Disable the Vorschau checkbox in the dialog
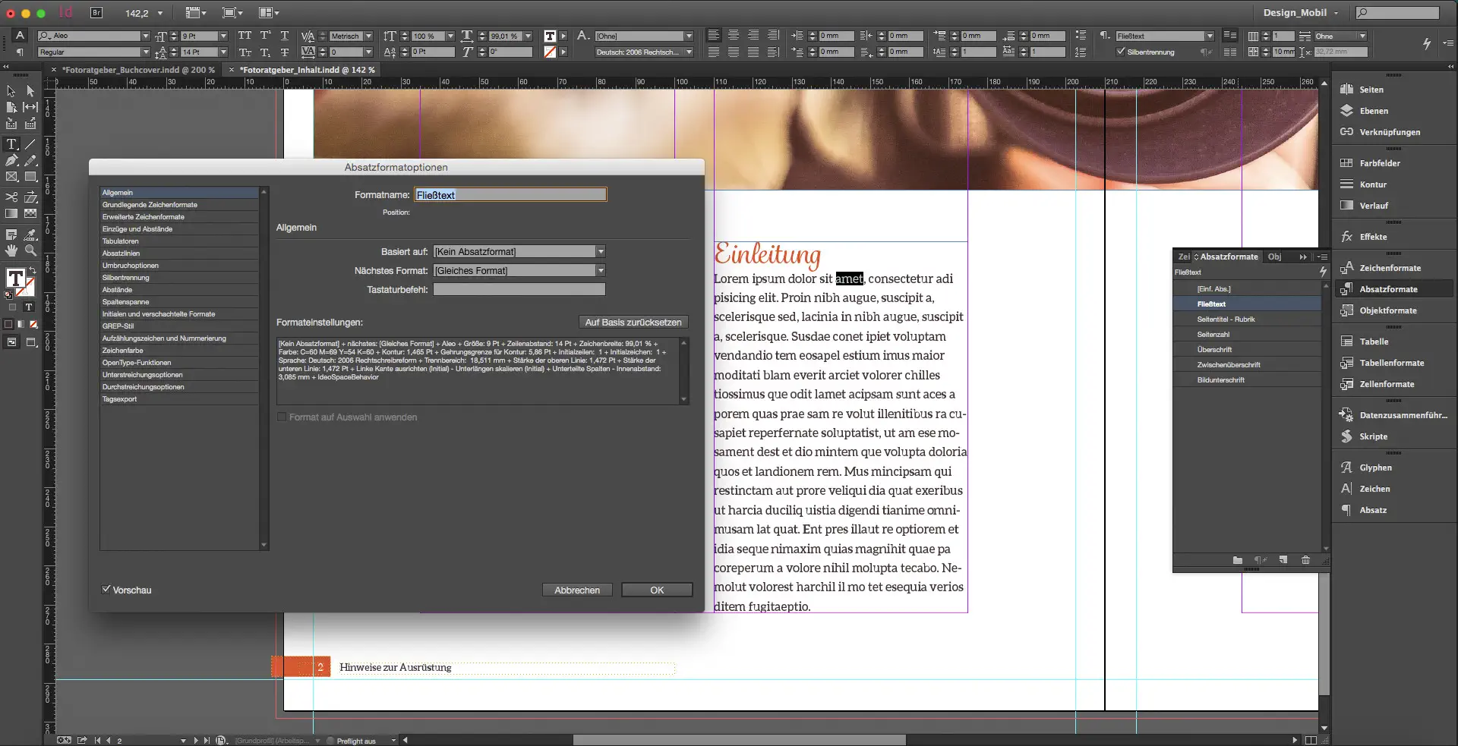1458x746 pixels. (x=106, y=590)
